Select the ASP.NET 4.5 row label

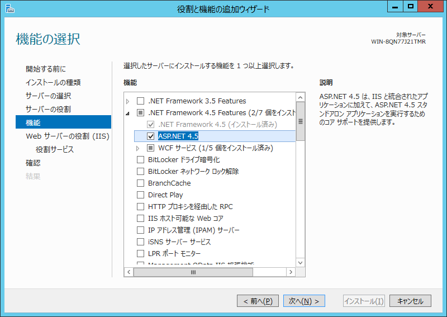click(178, 136)
